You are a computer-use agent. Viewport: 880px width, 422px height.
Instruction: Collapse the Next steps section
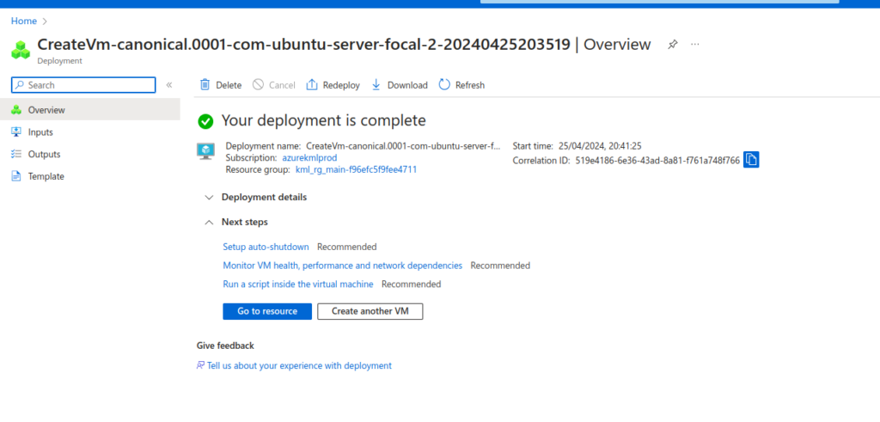[209, 222]
